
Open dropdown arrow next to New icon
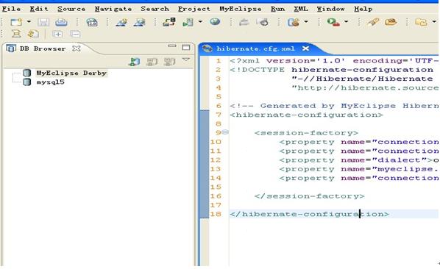(29, 21)
